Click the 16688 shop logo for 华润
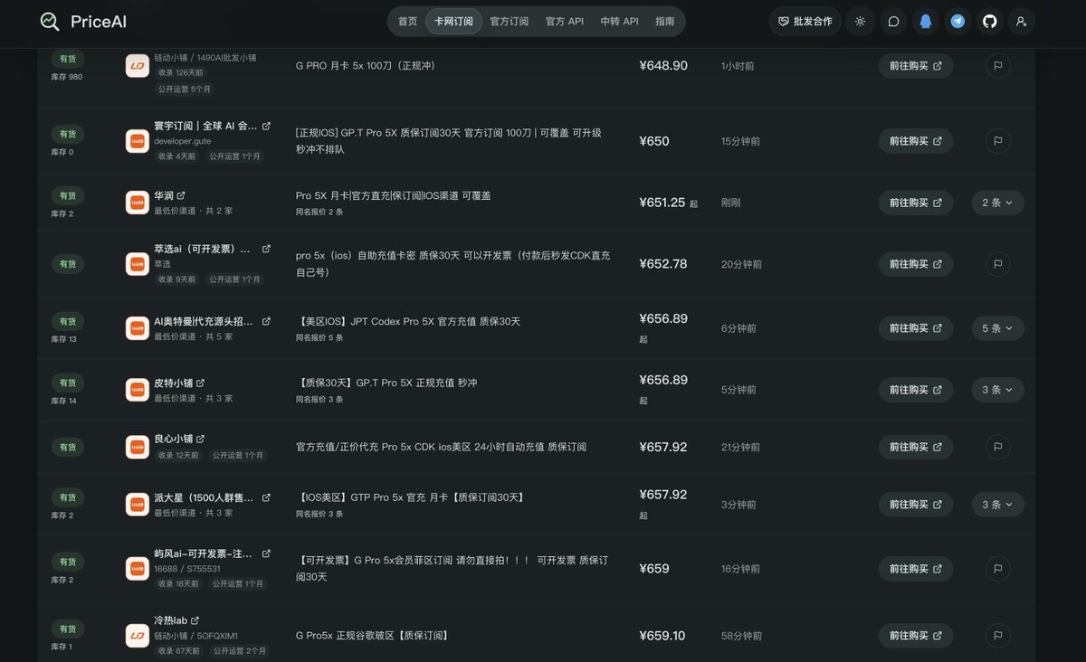 (x=138, y=203)
